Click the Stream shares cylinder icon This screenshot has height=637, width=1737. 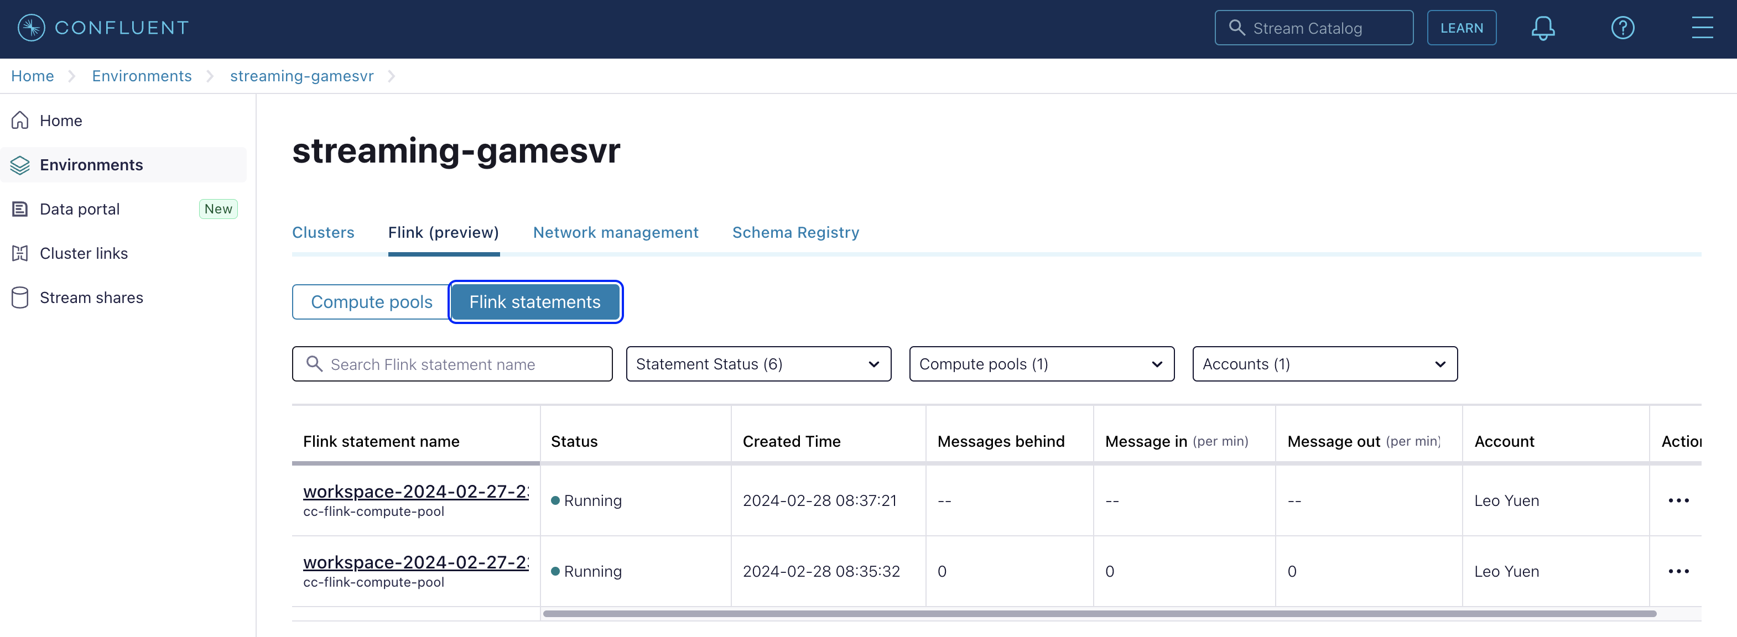coord(20,298)
